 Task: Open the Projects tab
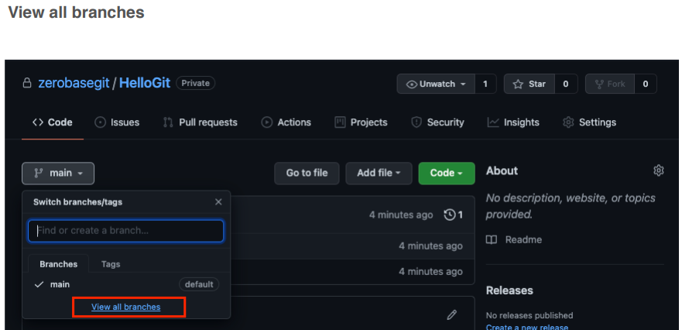click(x=361, y=122)
